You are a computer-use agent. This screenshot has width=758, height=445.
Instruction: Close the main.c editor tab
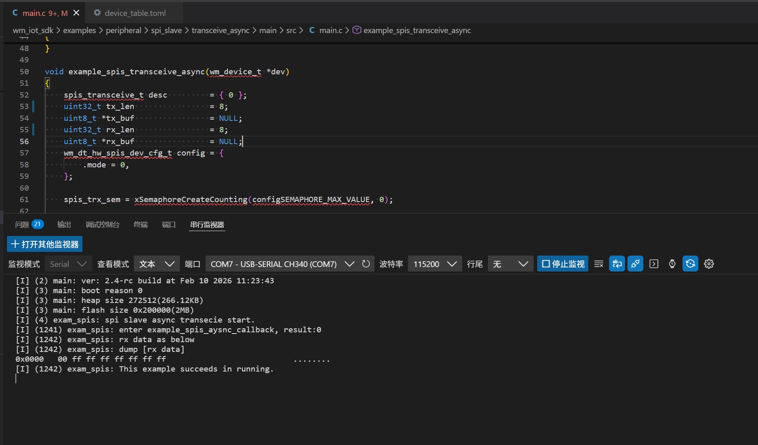pyautogui.click(x=76, y=13)
